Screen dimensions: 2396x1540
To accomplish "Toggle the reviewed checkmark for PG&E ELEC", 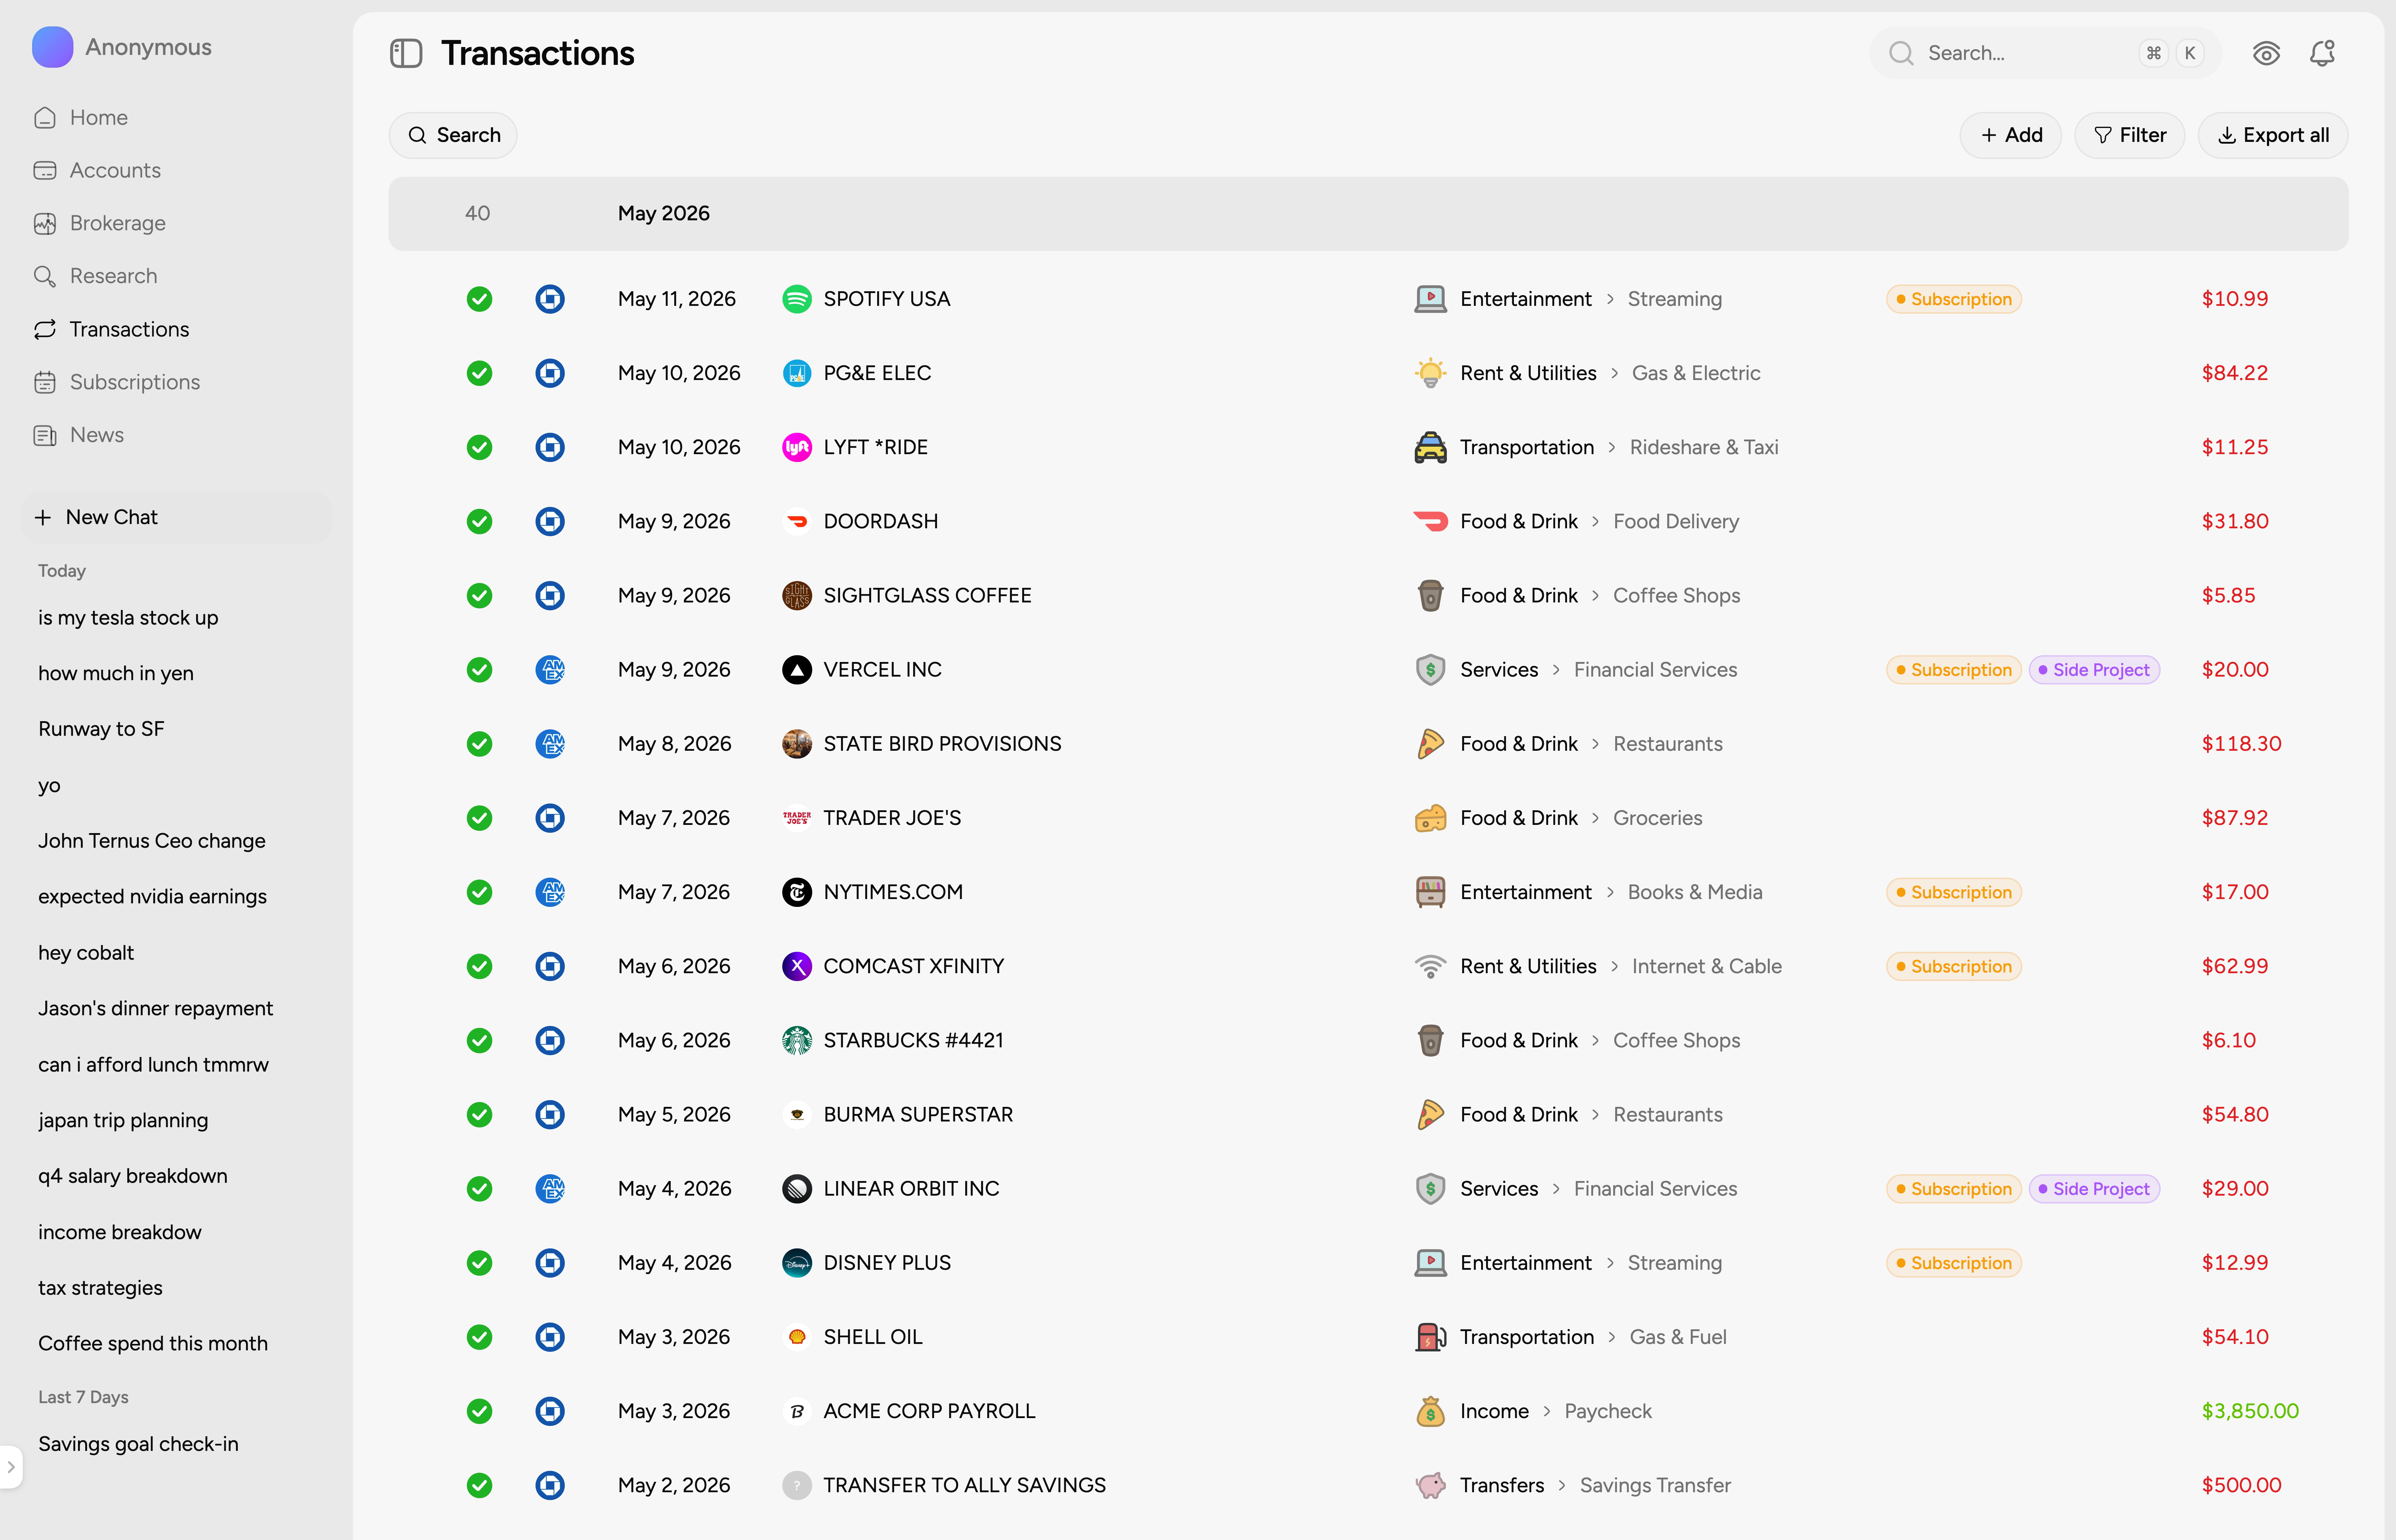I will click(479, 373).
